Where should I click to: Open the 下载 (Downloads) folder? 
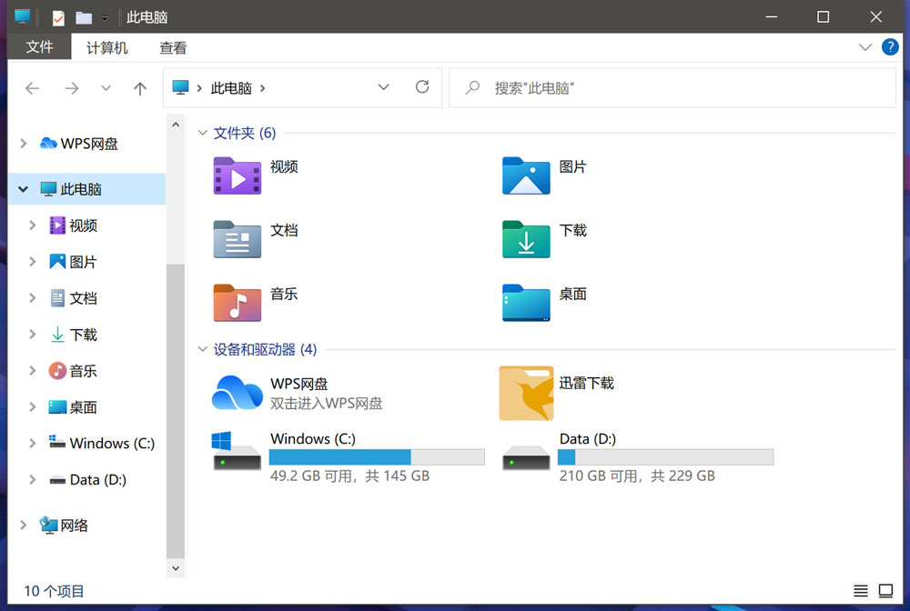coord(546,238)
